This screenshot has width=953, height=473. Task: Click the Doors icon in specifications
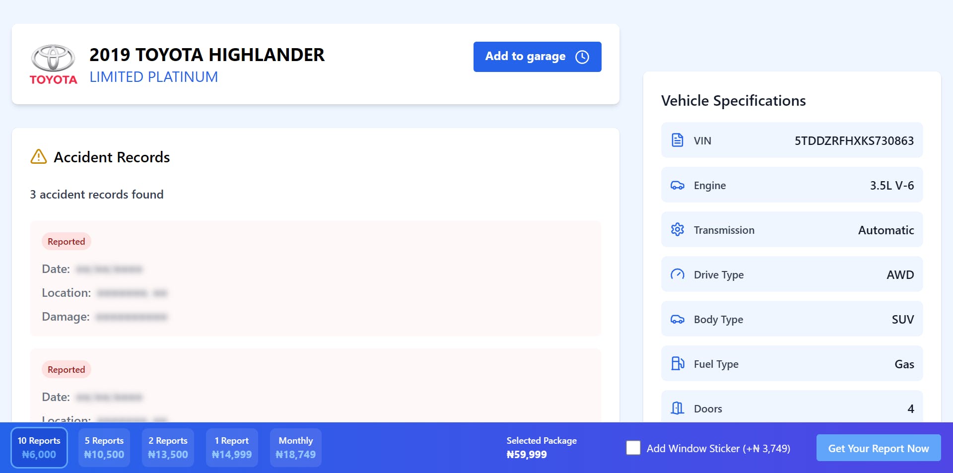click(x=677, y=408)
